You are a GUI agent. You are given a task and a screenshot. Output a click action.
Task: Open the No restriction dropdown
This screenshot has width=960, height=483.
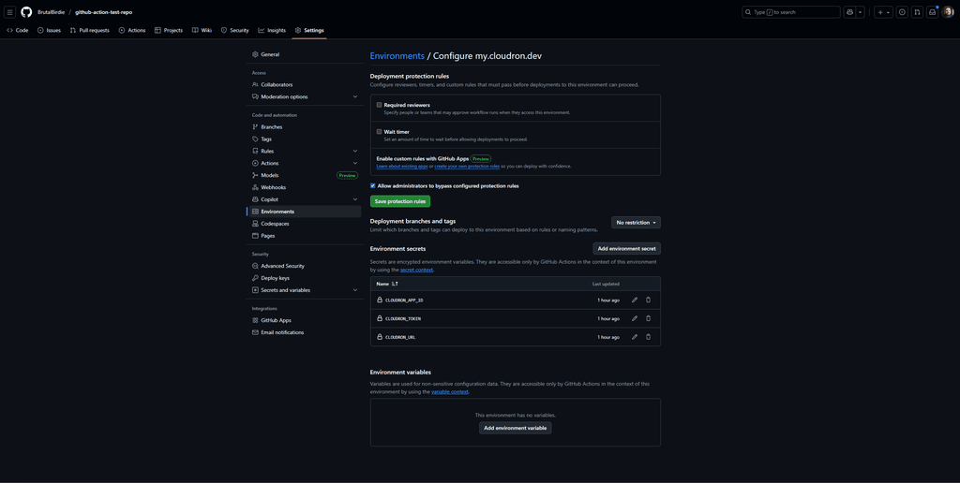tap(636, 223)
